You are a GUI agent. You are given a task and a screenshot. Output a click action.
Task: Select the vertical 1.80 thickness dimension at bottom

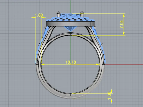pyautogui.click(x=109, y=96)
